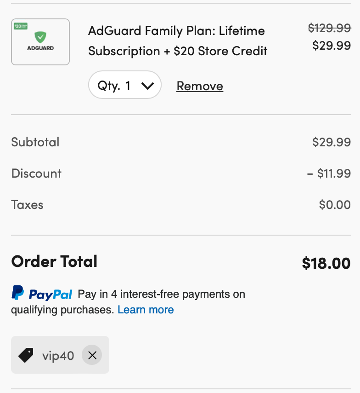The width and height of the screenshot is (360, 393).
Task: Click the price tag icon beside vip40
Action: (26, 355)
